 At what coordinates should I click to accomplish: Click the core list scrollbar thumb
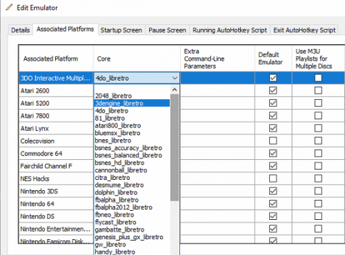point(175,147)
